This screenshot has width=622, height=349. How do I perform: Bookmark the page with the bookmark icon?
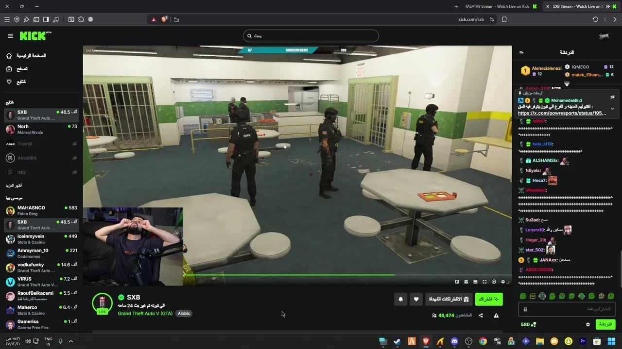504,19
